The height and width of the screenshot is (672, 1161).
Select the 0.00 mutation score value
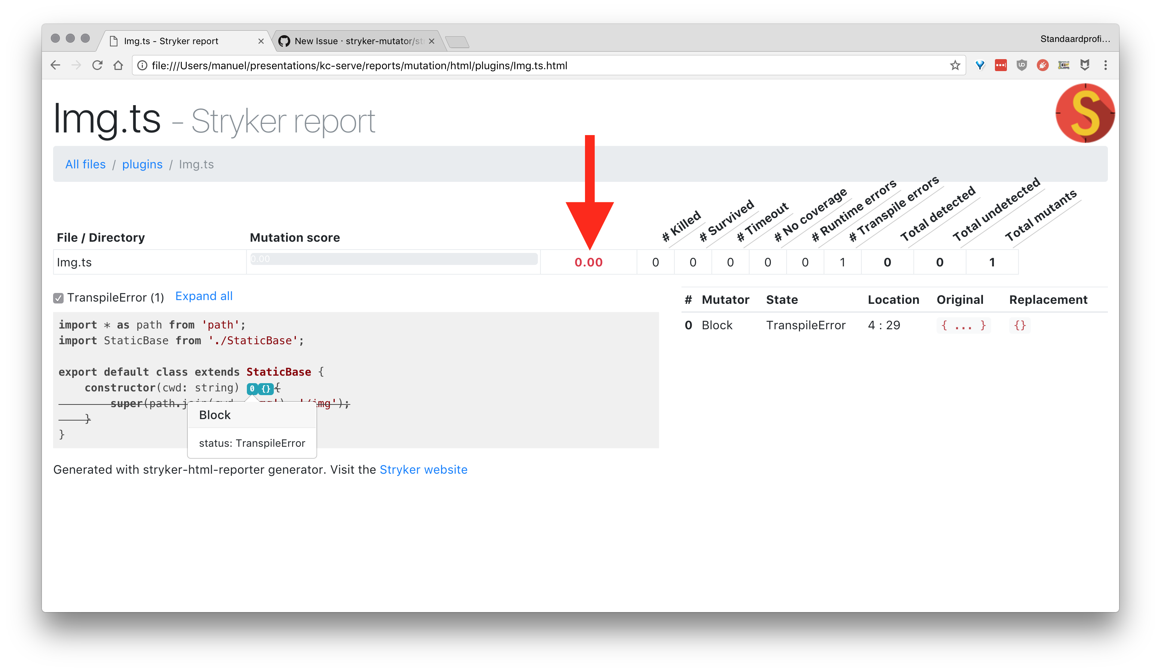(x=588, y=262)
